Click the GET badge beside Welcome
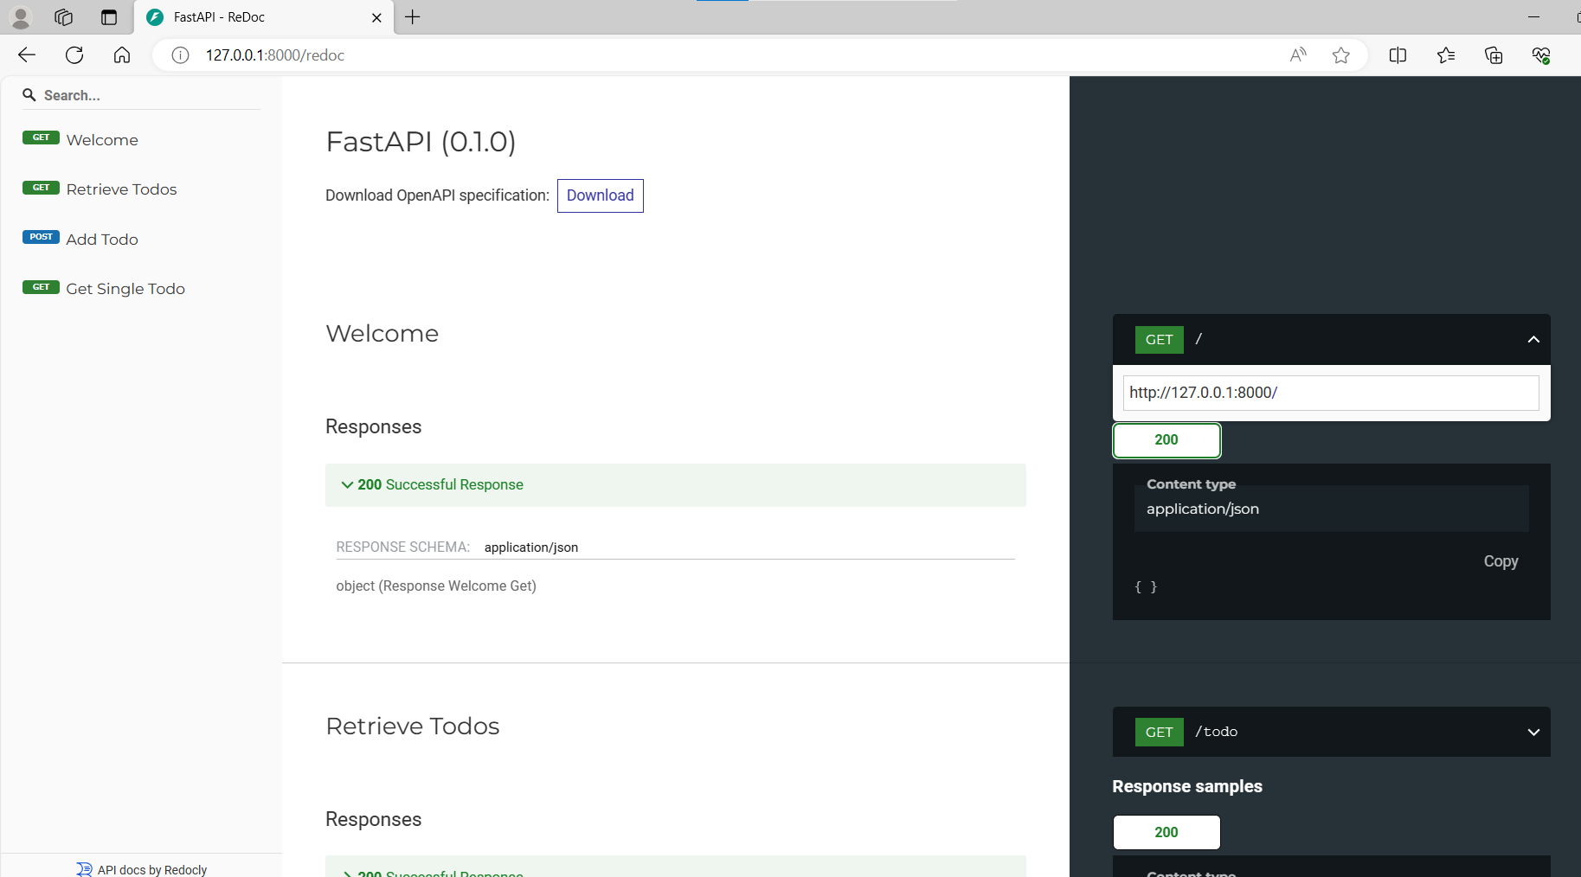Viewport: 1581px width, 877px height. pyautogui.click(x=41, y=138)
